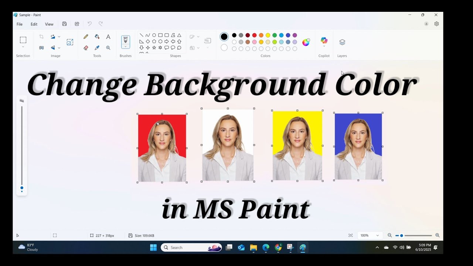This screenshot has height=266, width=473.
Task: Click the blue background portrait
Action: click(x=358, y=146)
